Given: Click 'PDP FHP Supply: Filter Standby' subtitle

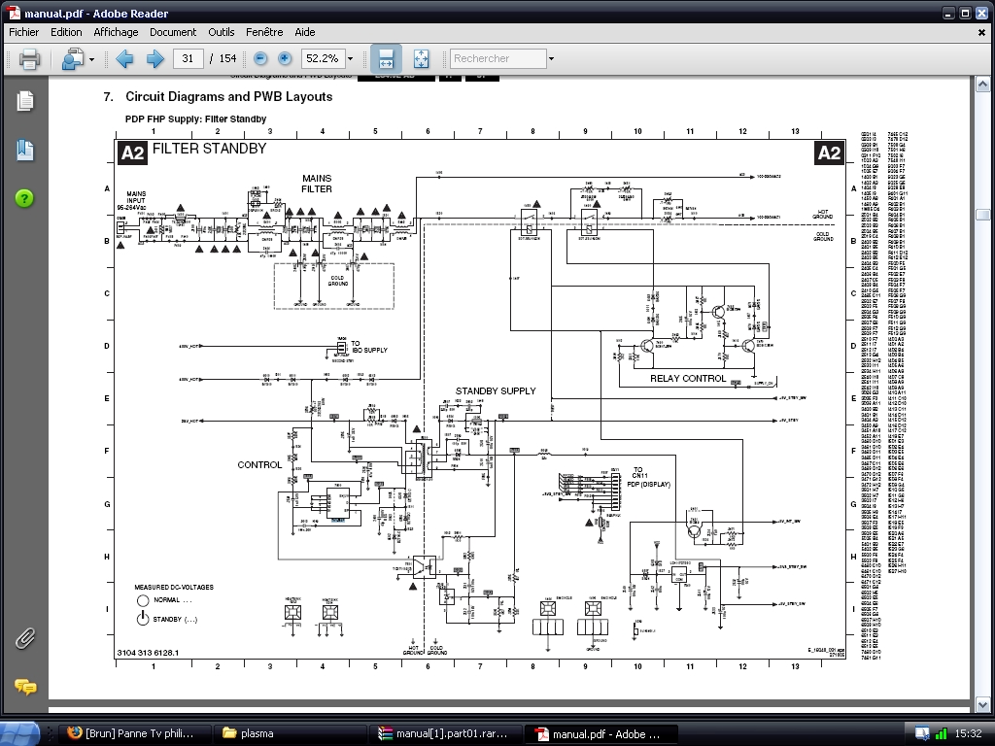Looking at the screenshot, I should pos(195,119).
